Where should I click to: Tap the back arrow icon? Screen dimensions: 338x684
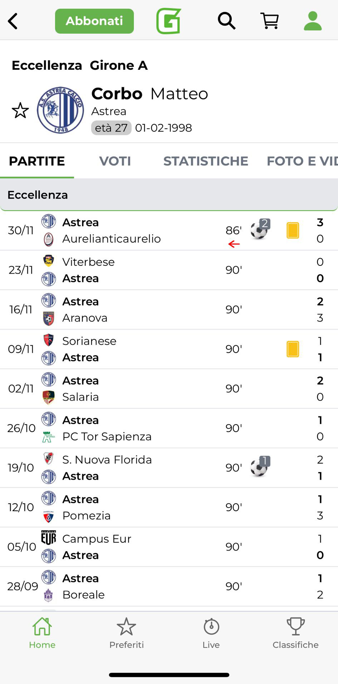[13, 21]
